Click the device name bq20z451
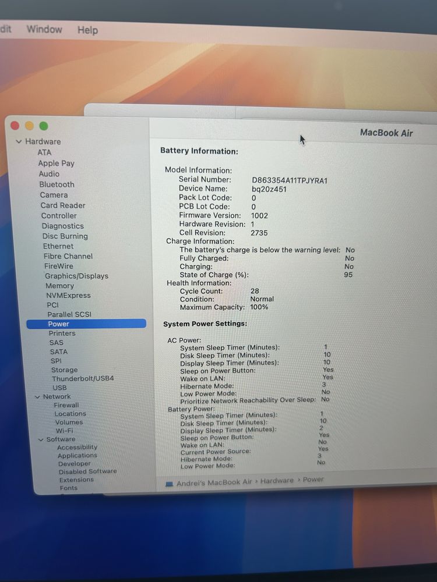437x582 pixels. tap(269, 189)
